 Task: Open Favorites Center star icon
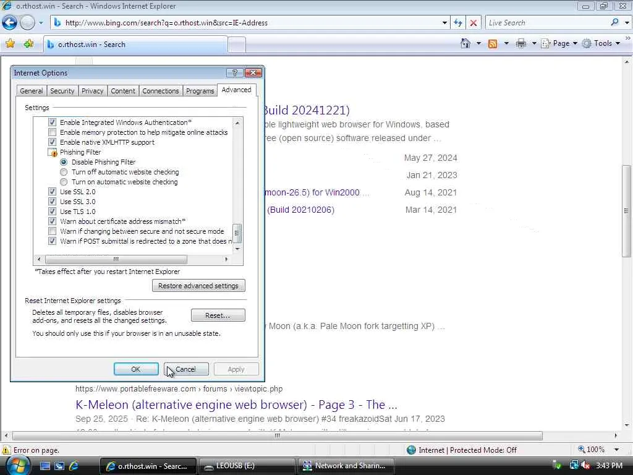pyautogui.click(x=11, y=44)
